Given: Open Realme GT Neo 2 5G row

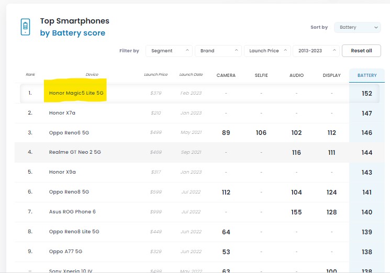Looking at the screenshot, I should [74, 152].
